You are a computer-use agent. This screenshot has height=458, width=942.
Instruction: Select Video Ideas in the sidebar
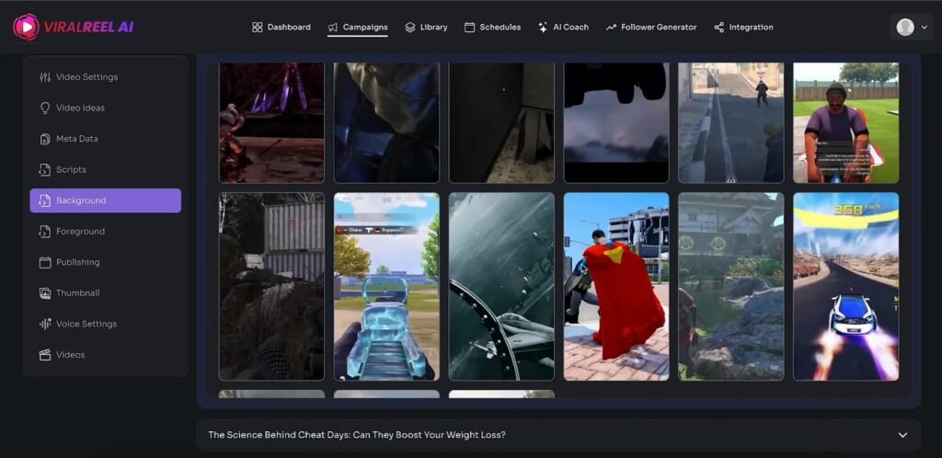(x=105, y=108)
